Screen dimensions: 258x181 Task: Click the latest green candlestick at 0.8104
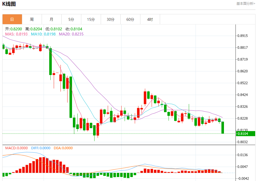(223, 128)
